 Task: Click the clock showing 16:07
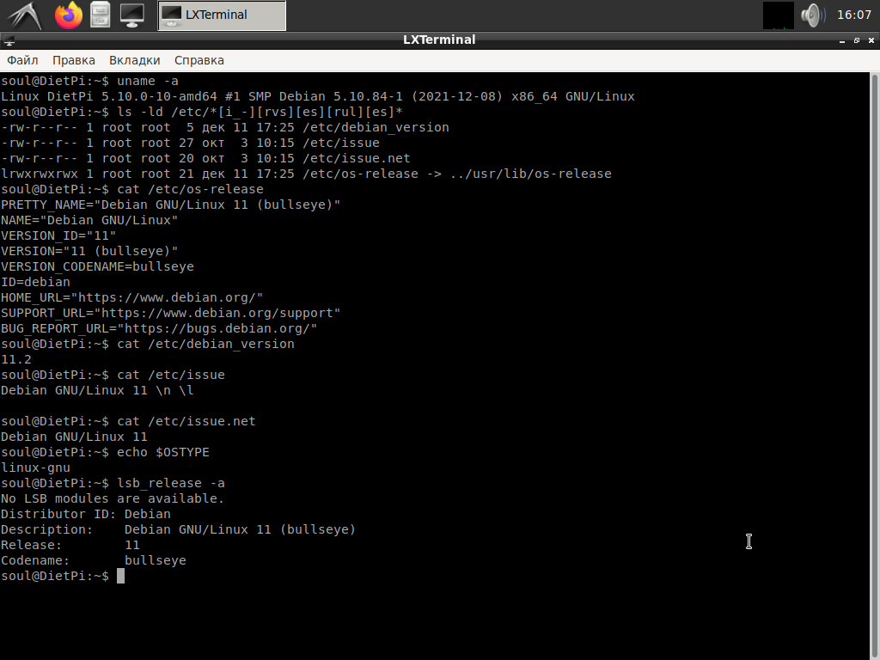click(853, 15)
